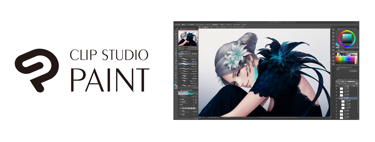
Task: Switch to the 厚塗り sub tool group tab
Action: [194, 54]
